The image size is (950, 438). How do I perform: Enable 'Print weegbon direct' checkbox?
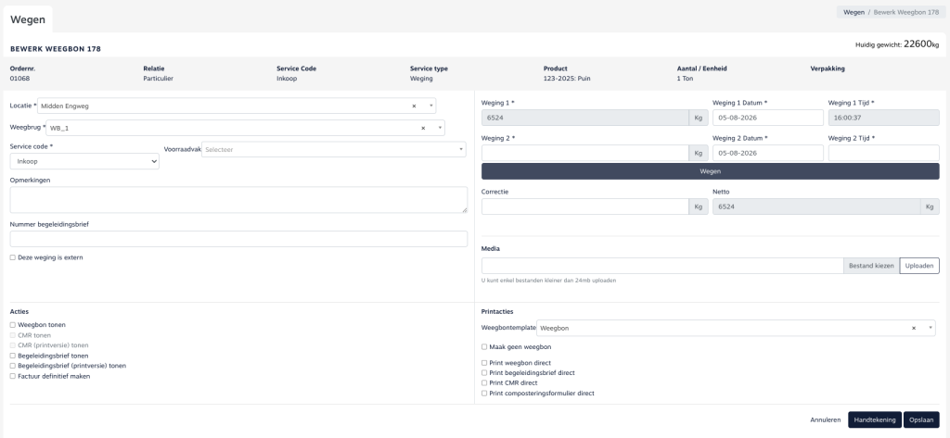[x=484, y=363]
